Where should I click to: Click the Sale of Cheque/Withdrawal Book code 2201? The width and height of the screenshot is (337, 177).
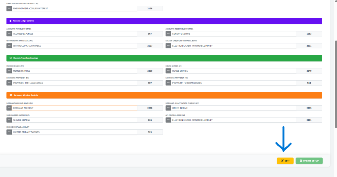(x=309, y=46)
